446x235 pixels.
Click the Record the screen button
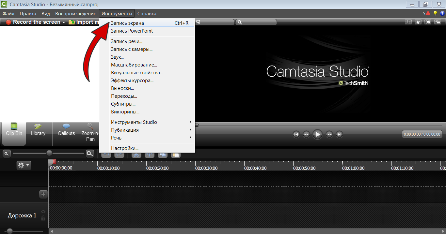pyautogui.click(x=33, y=22)
